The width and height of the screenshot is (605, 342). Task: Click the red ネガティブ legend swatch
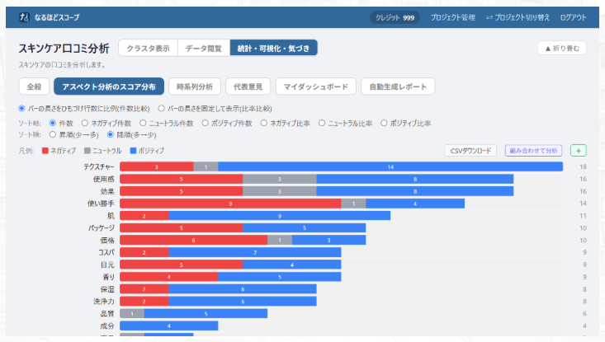(45, 151)
